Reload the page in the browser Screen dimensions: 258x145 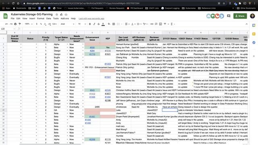tap(13, 3)
